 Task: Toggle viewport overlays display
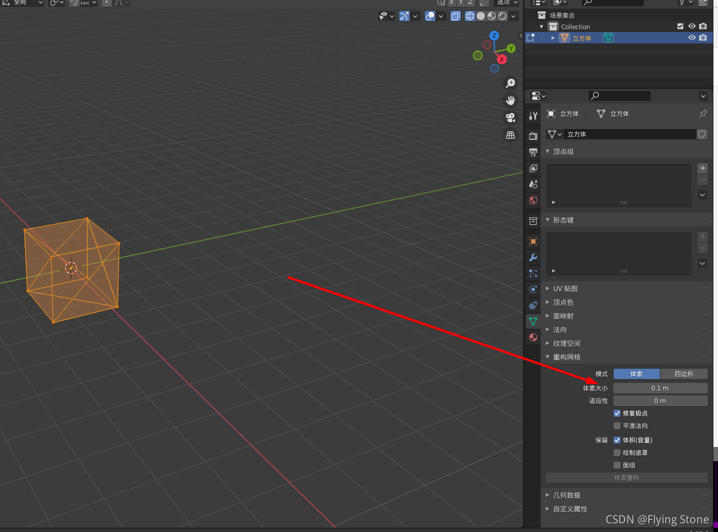coord(431,16)
